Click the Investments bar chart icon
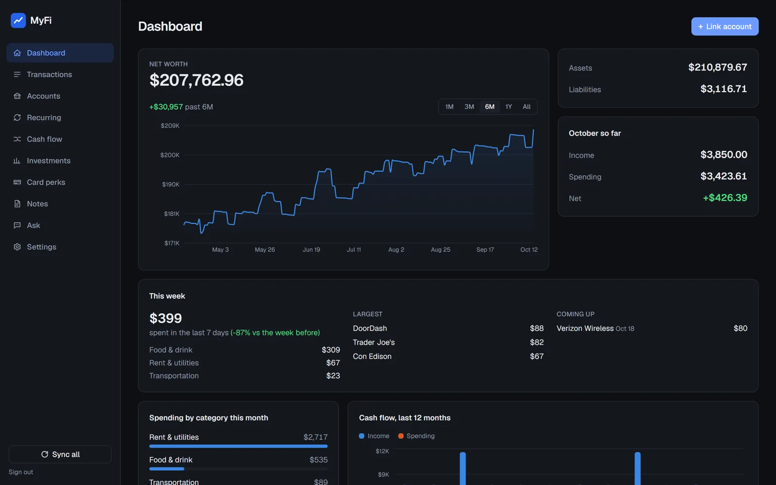Image resolution: width=776 pixels, height=485 pixels. tap(17, 161)
